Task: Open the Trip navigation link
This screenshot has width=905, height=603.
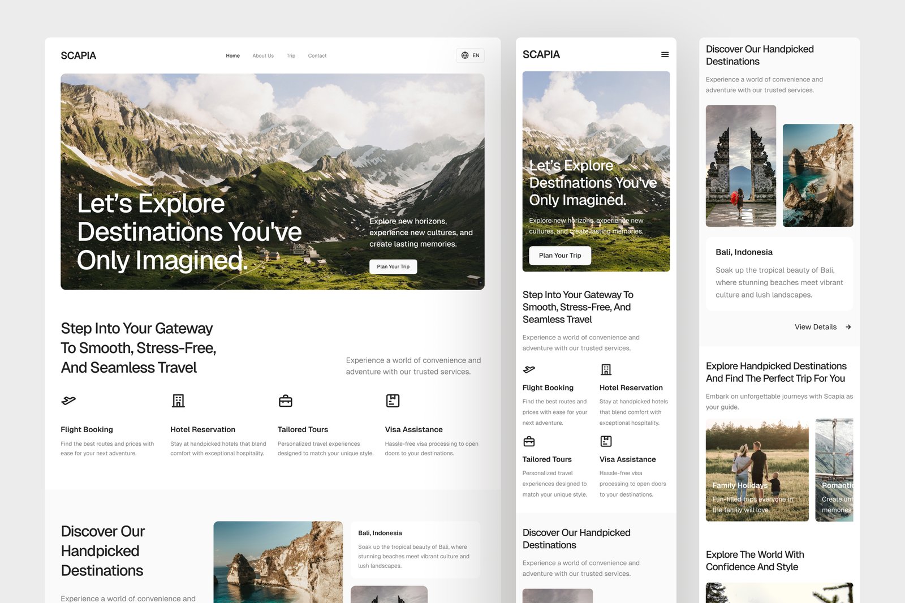Action: 291,56
